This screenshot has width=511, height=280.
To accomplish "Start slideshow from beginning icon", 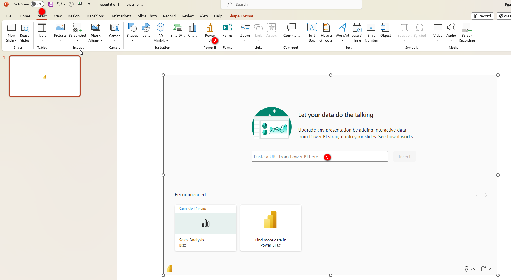I will (x=80, y=4).
